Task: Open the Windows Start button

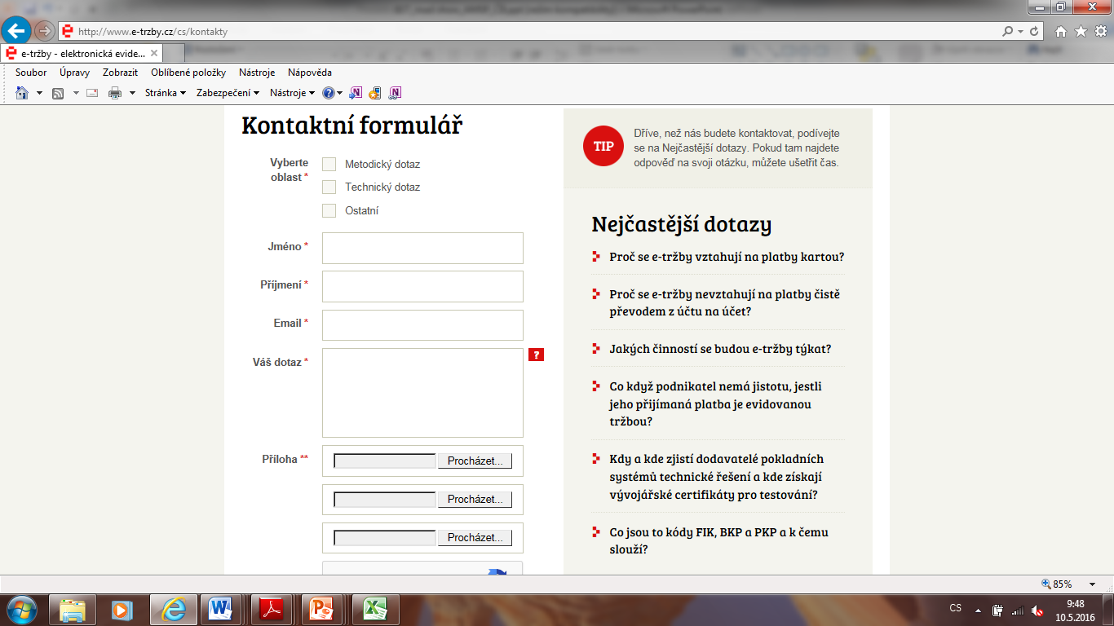Action: [22, 609]
